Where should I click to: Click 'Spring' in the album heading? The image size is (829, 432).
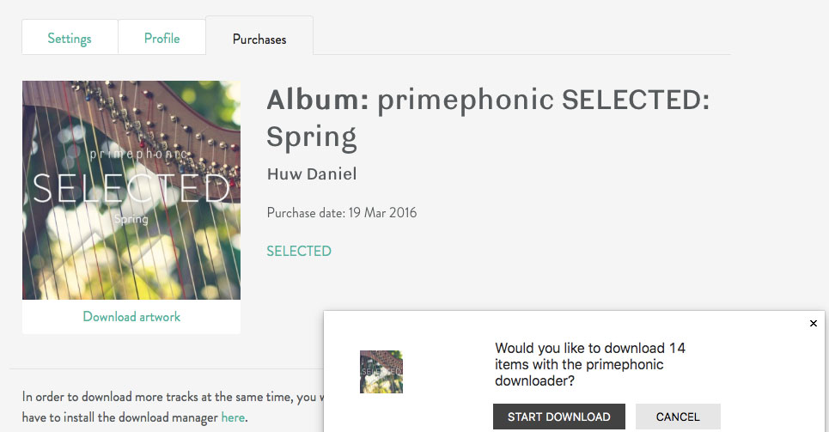click(x=312, y=137)
